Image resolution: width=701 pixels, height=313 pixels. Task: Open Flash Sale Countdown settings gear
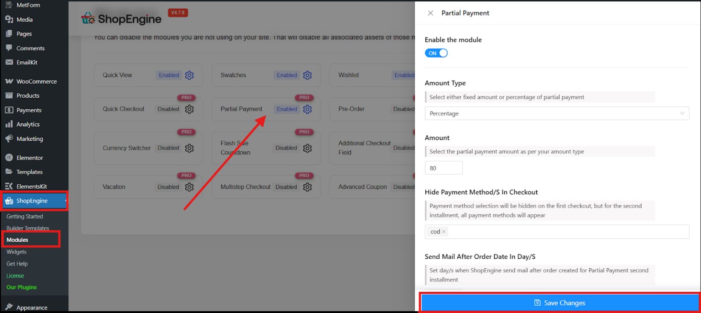pyautogui.click(x=307, y=148)
